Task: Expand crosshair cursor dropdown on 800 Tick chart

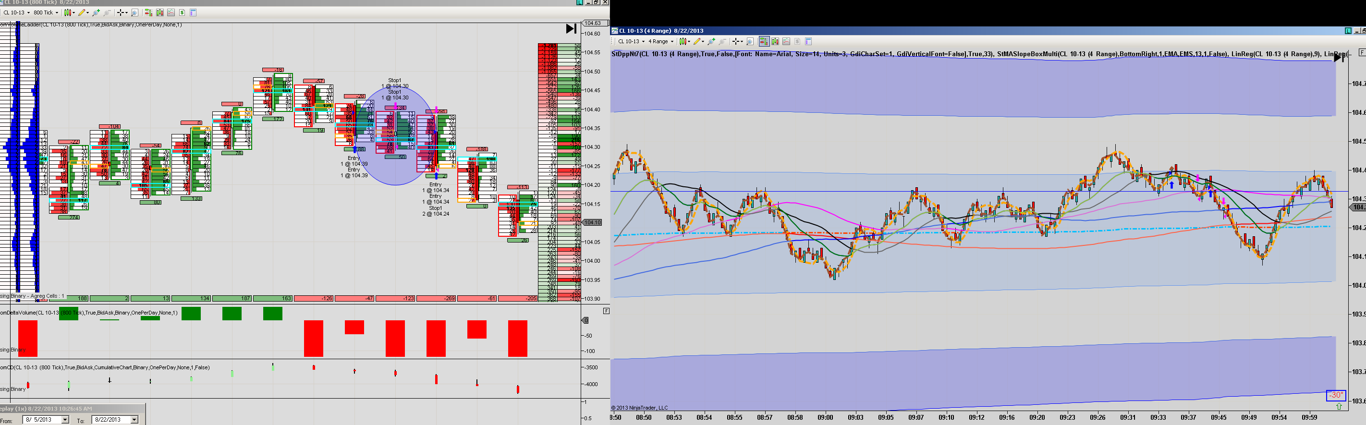Action: pyautogui.click(x=127, y=12)
